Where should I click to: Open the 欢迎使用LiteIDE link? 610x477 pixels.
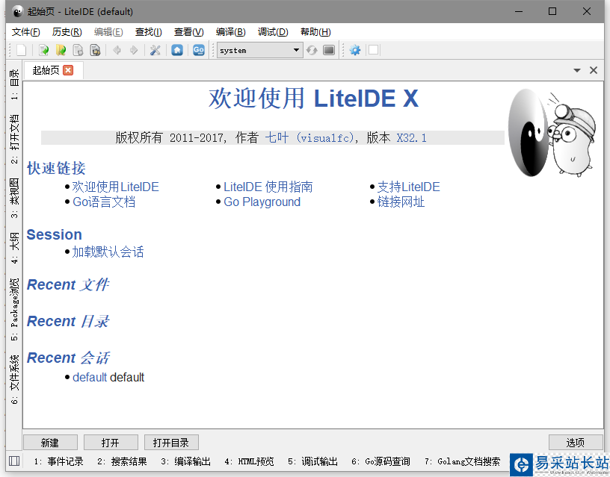point(116,187)
